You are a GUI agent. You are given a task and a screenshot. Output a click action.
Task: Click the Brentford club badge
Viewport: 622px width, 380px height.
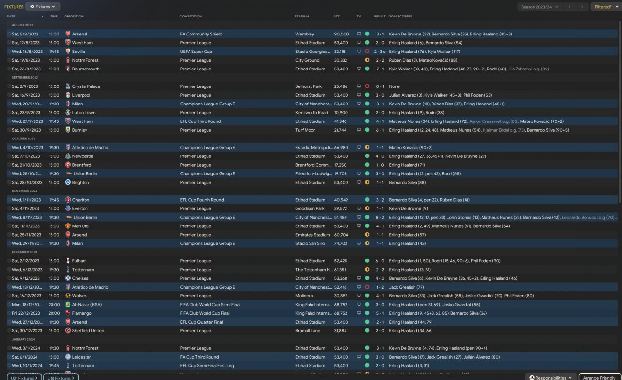tap(68, 165)
